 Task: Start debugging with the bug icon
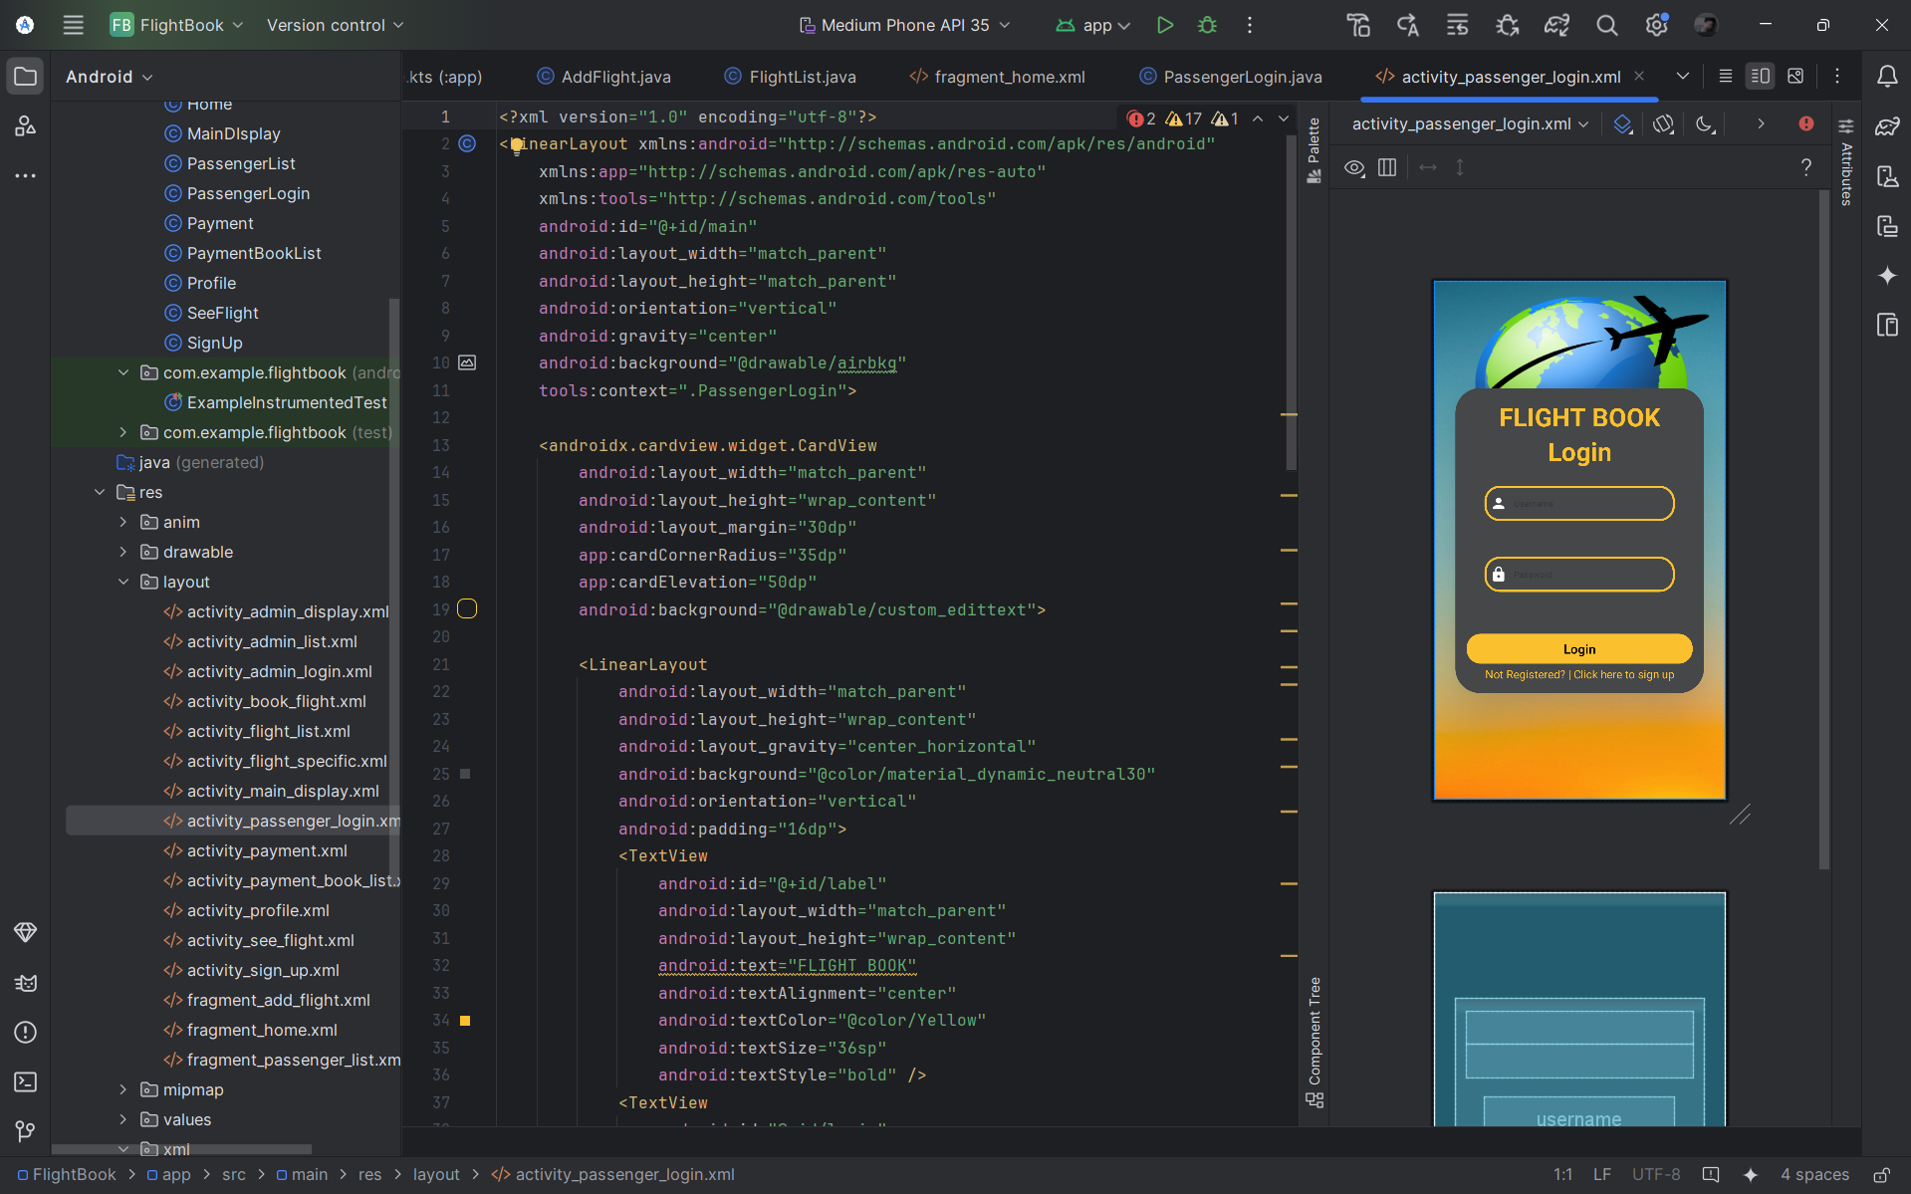click(1207, 25)
